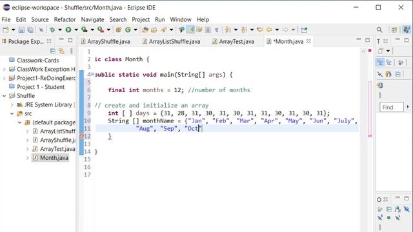Screen dimensions: 413x232
Task: Toggle Show Whitespace Characters pilcrow button
Action: pyautogui.click(x=217, y=30)
